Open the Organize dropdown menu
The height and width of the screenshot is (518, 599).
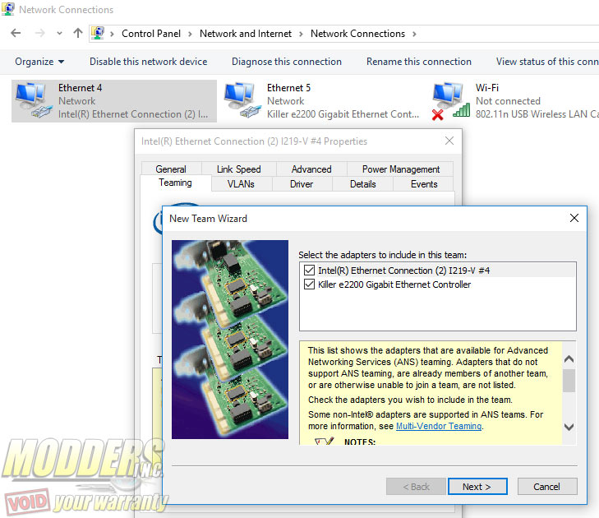[x=39, y=62]
